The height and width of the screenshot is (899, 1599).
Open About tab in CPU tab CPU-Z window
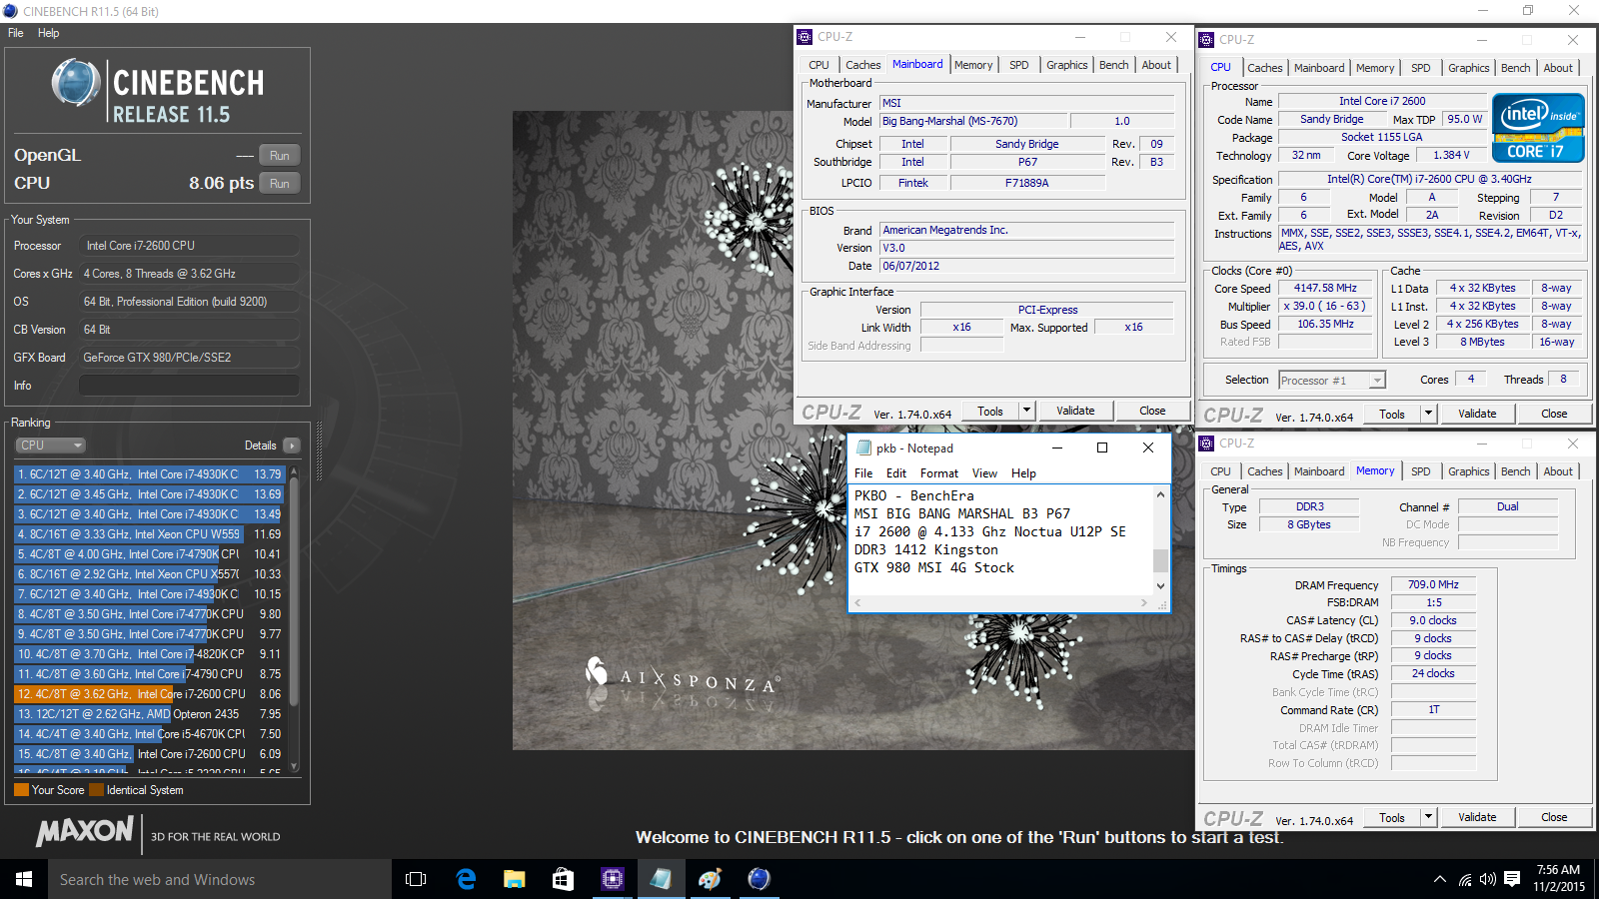(1557, 68)
